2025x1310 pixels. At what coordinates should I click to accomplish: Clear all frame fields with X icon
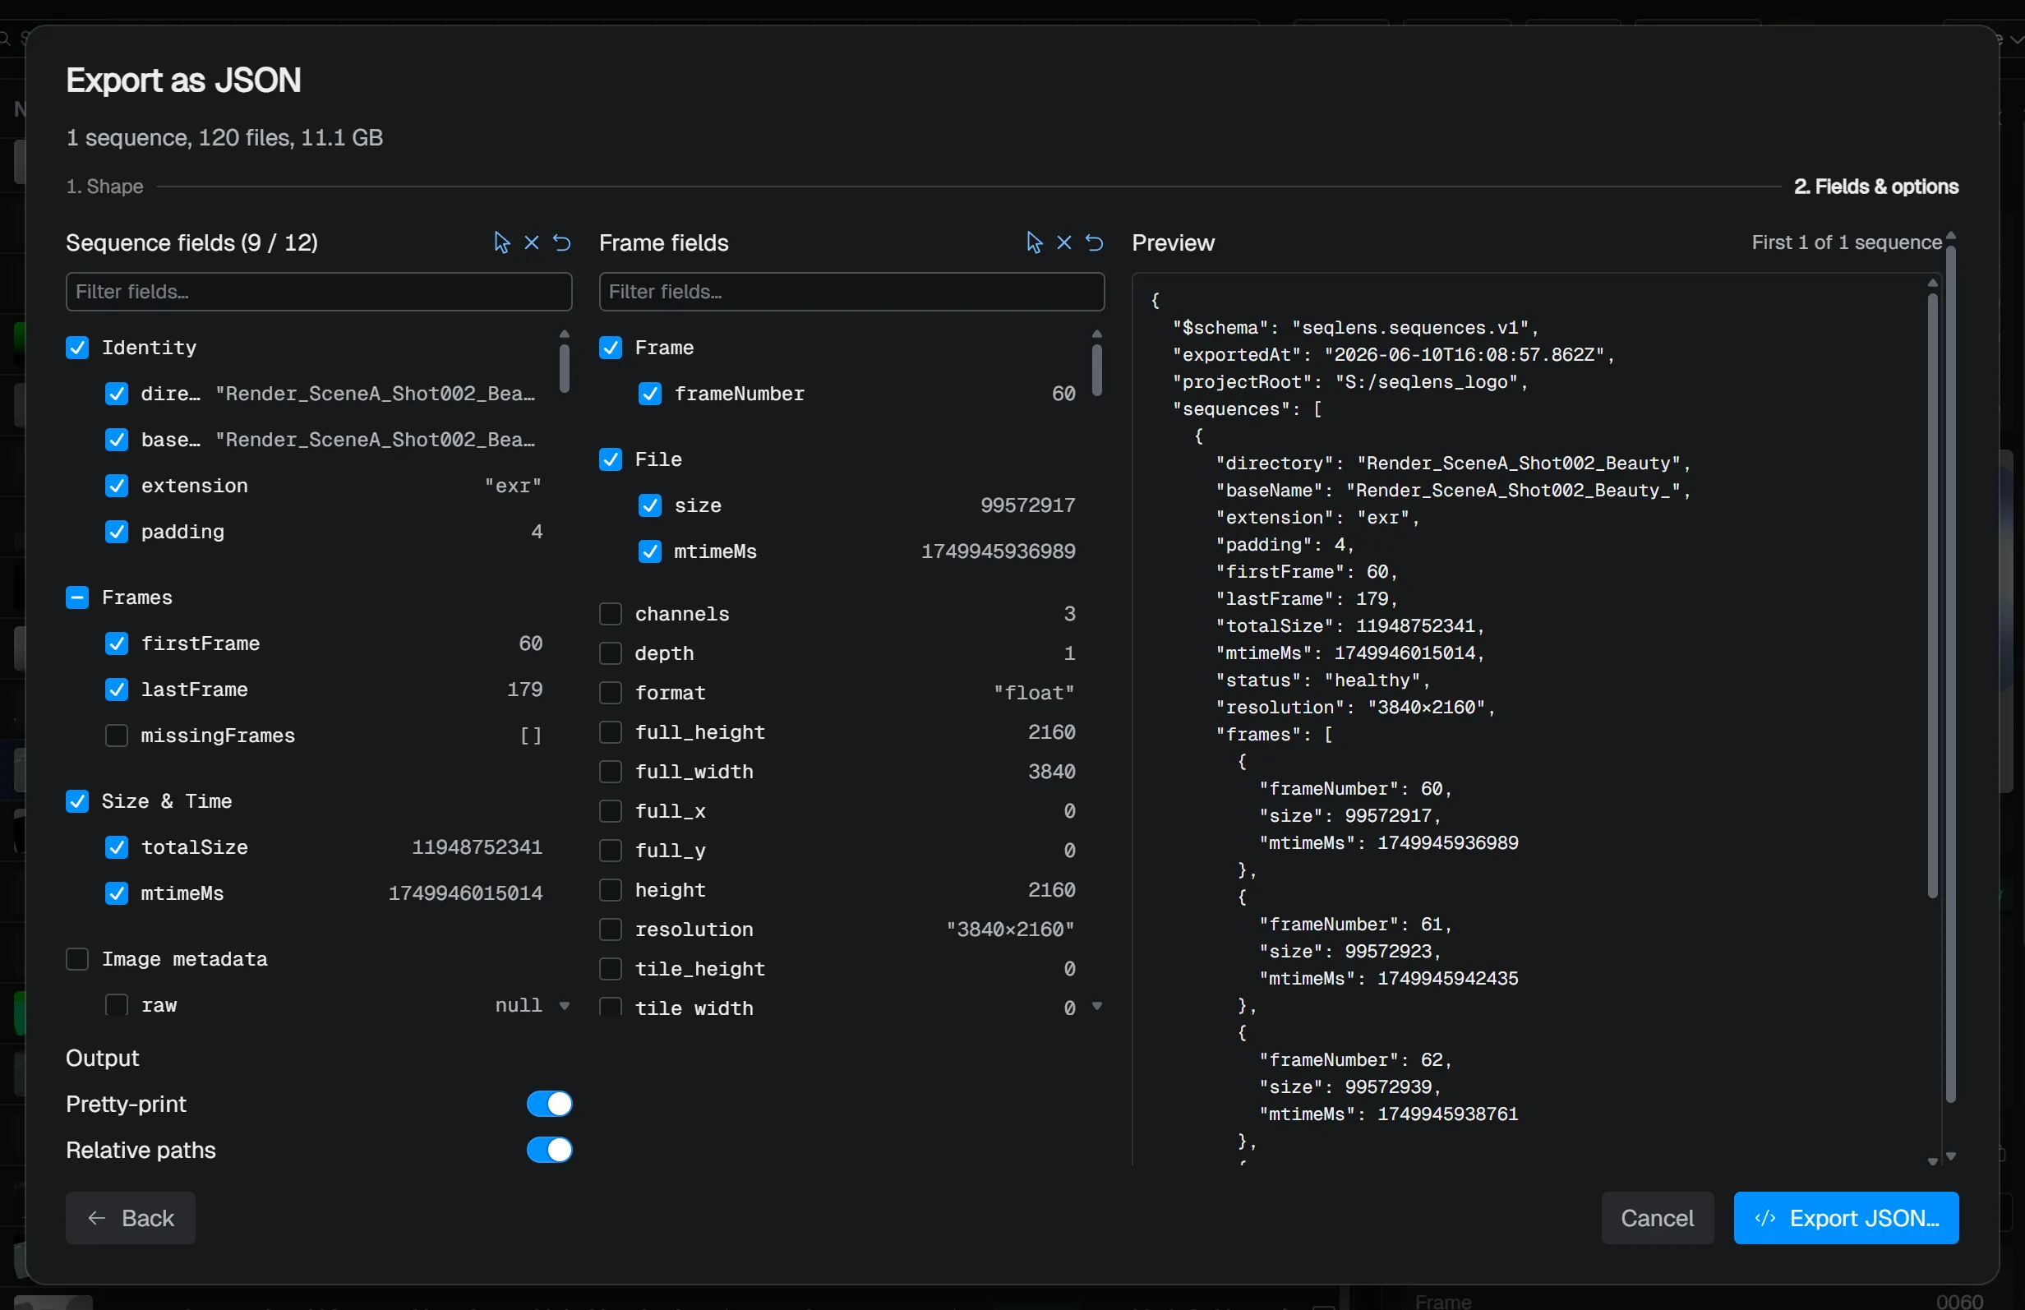pos(1064,243)
